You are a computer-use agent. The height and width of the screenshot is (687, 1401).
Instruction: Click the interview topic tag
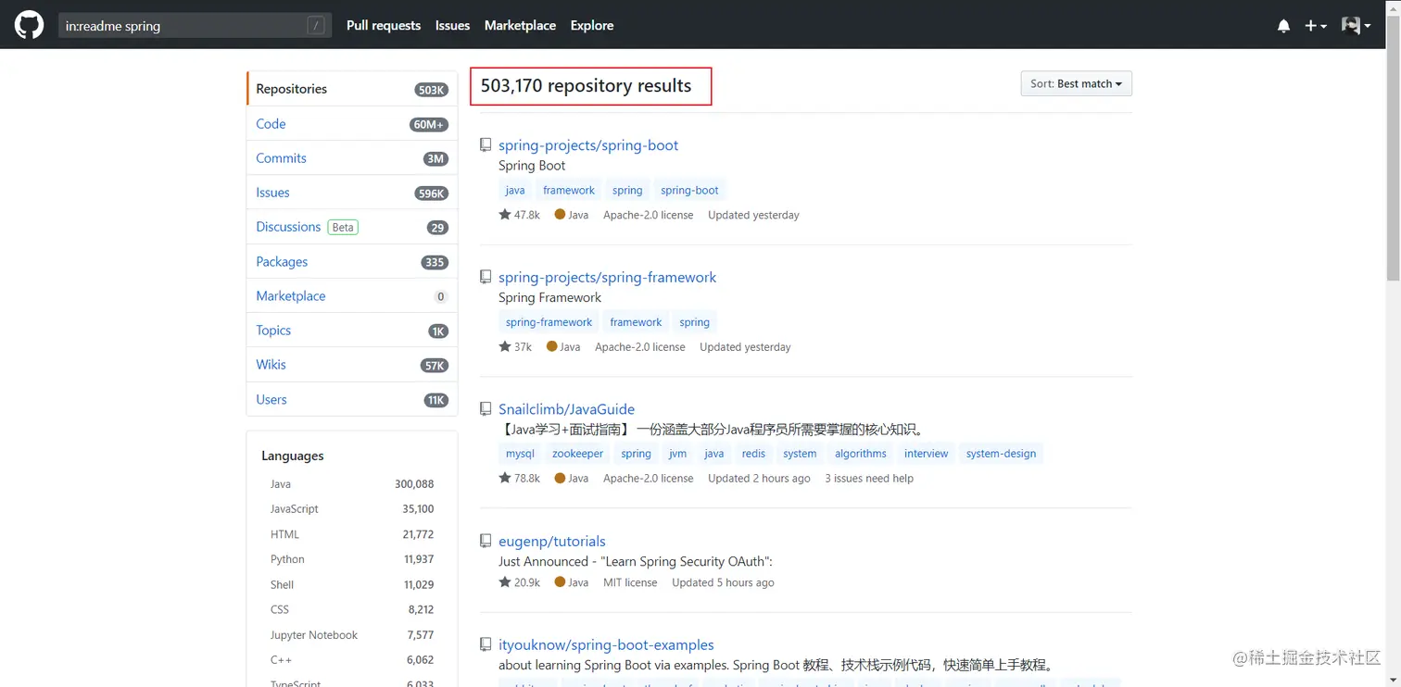tap(927, 454)
